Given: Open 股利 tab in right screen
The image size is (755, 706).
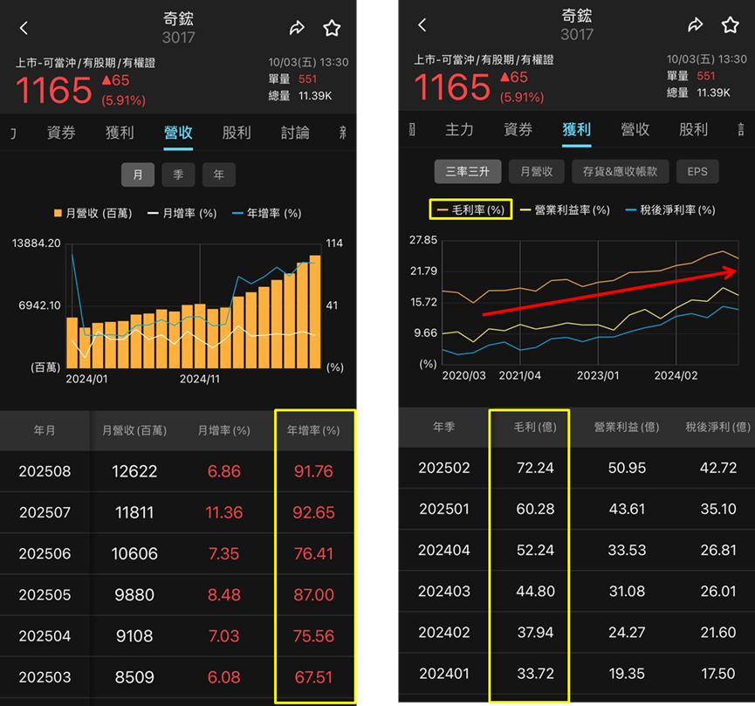Looking at the screenshot, I should 693,129.
